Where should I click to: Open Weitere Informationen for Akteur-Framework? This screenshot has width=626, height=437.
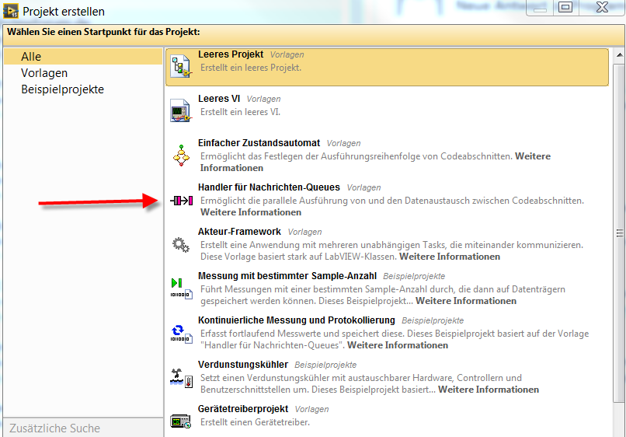coord(450,257)
